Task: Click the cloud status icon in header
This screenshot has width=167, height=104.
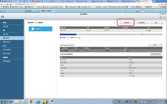Action: coord(122,11)
